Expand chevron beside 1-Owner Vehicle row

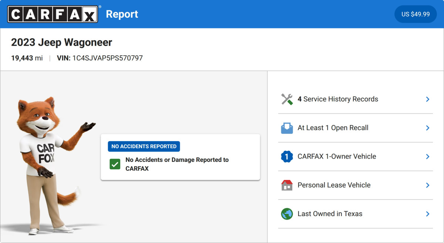(x=428, y=157)
